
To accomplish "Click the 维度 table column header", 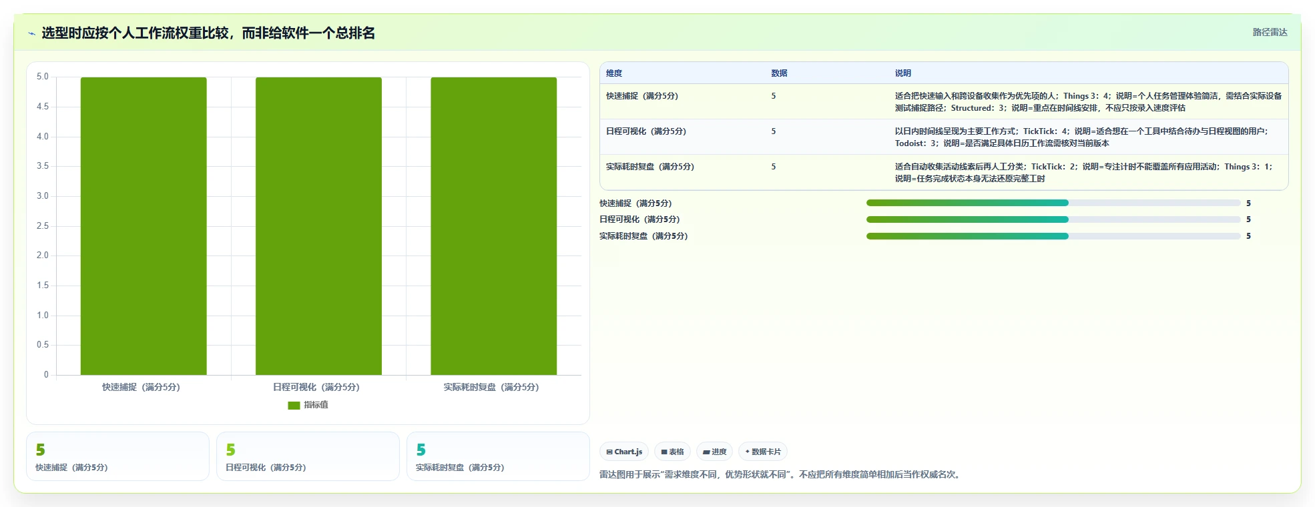I will tap(614, 73).
